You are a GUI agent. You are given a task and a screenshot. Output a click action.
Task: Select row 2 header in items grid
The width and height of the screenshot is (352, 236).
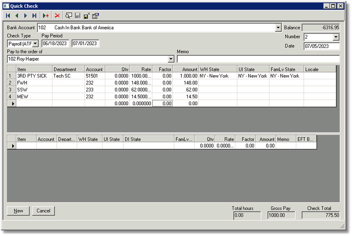point(12,83)
